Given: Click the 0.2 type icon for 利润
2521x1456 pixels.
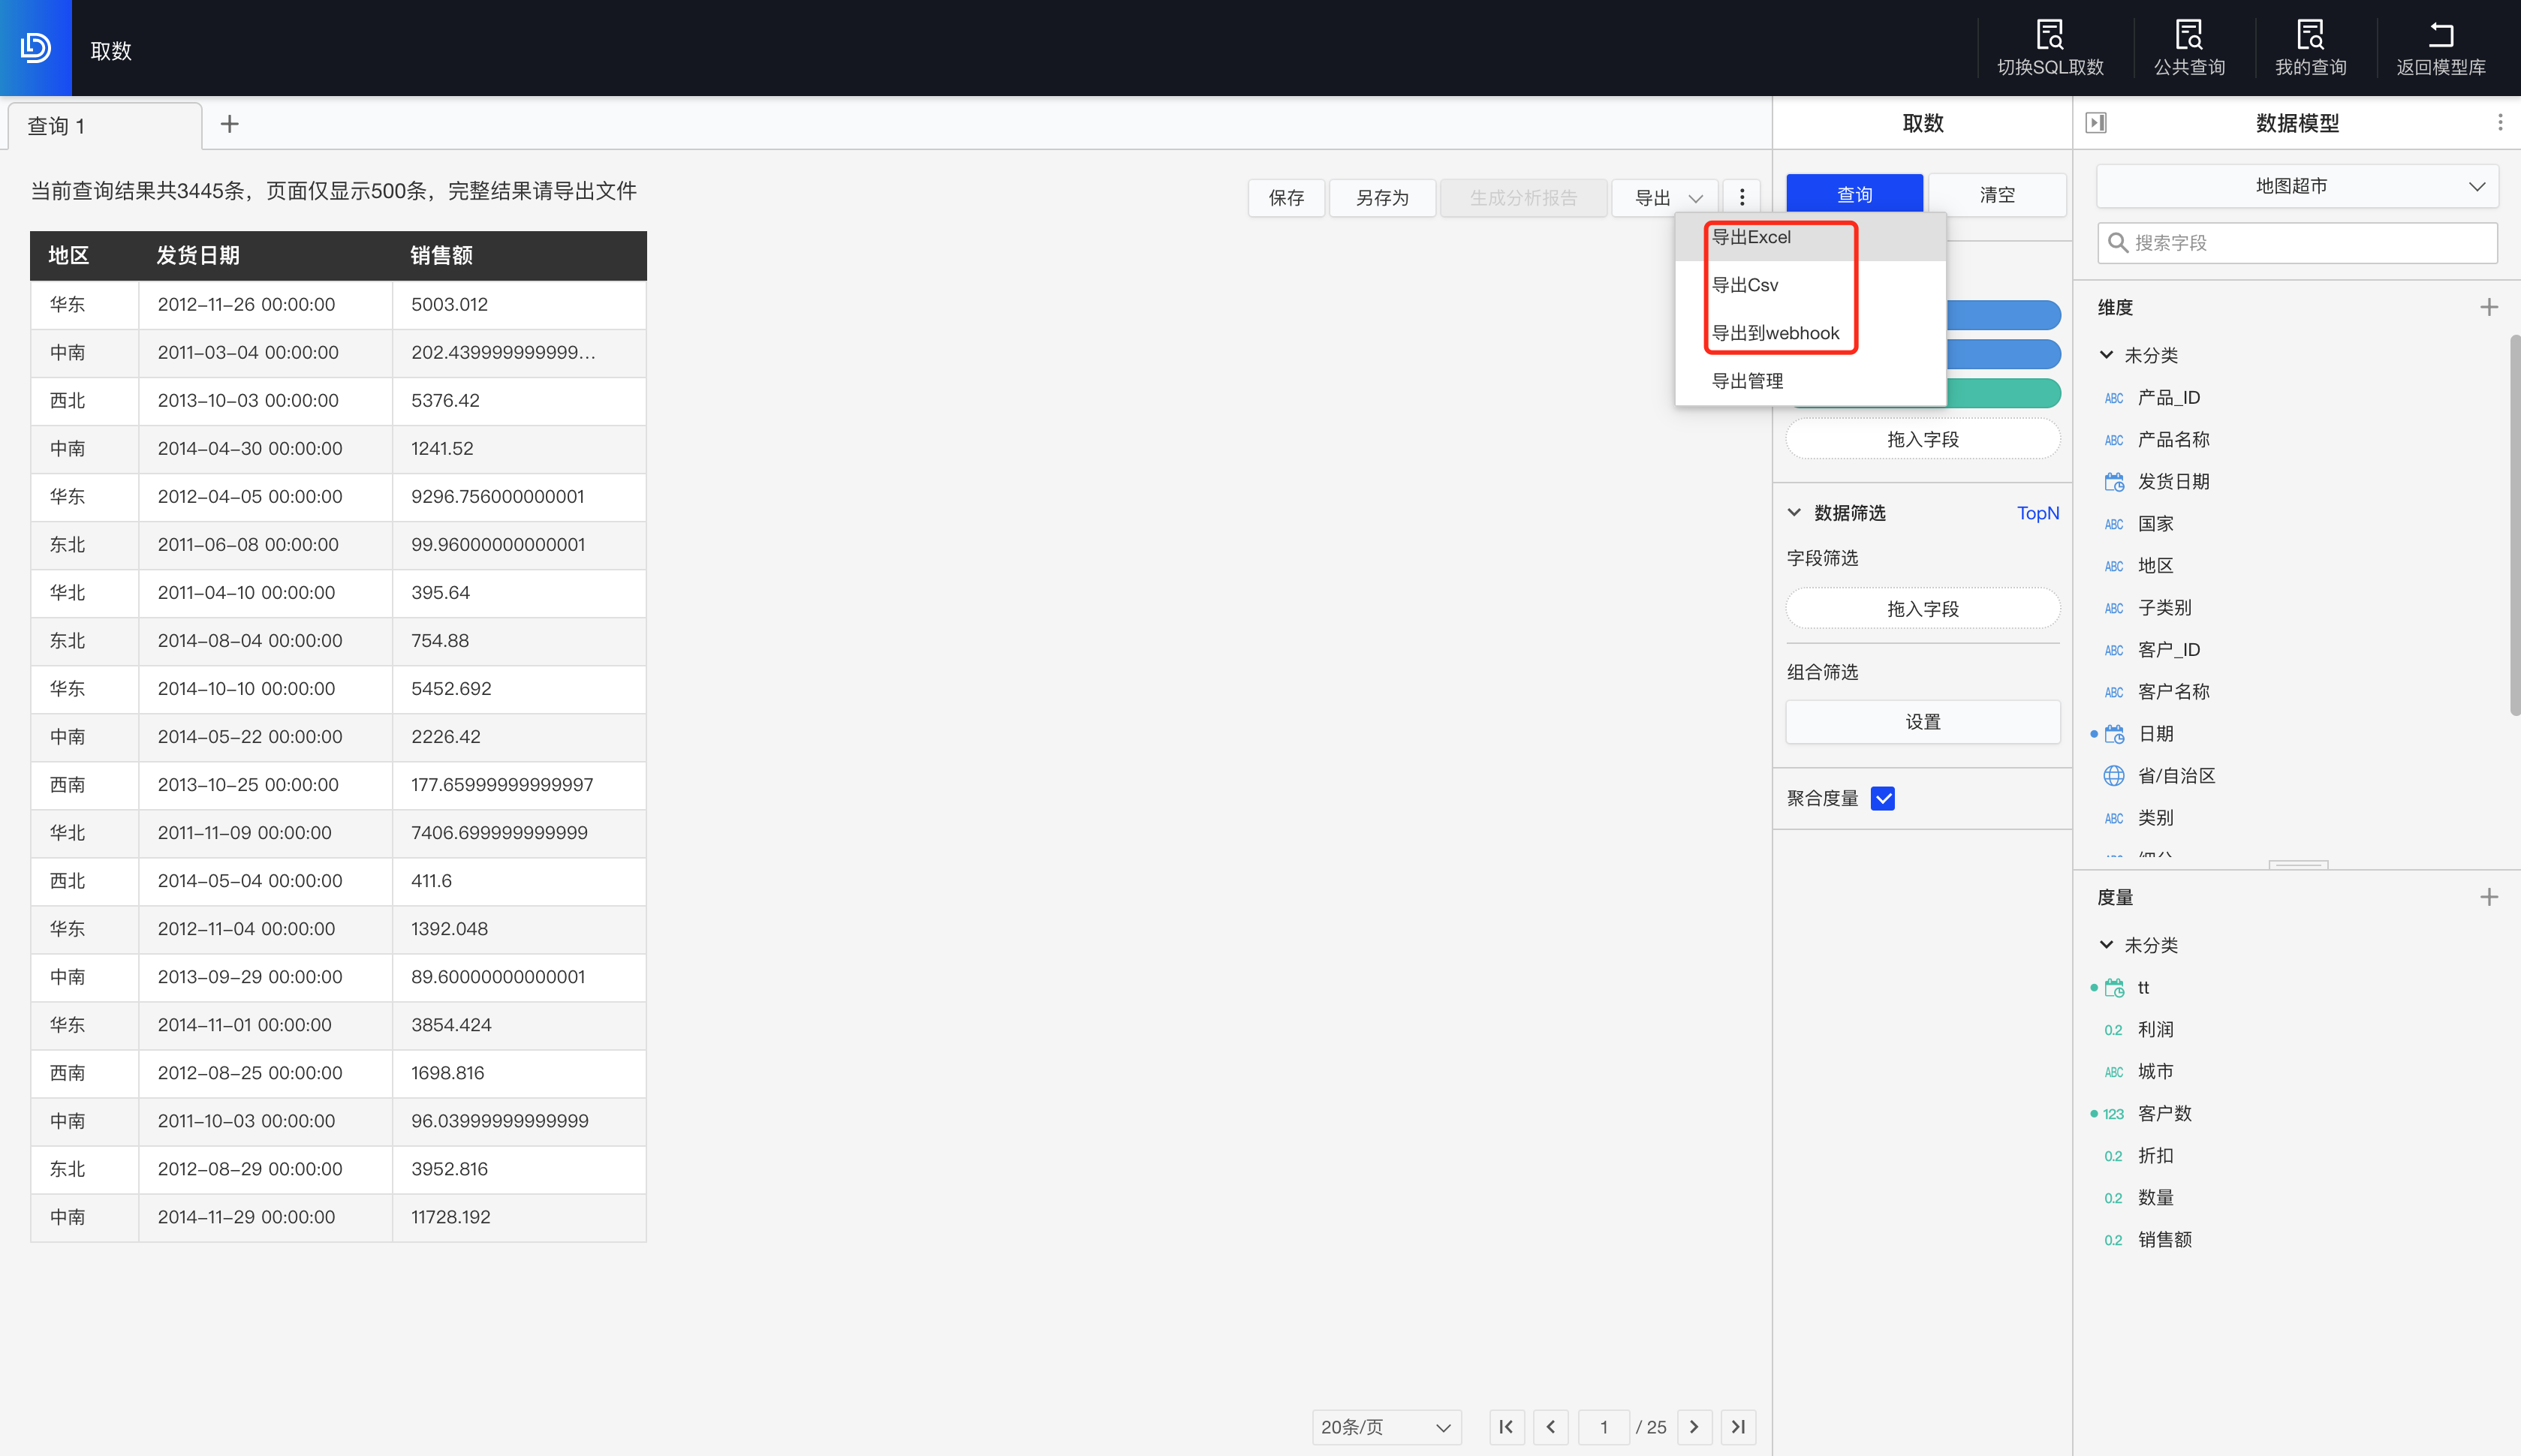Looking at the screenshot, I should (x=2113, y=1030).
